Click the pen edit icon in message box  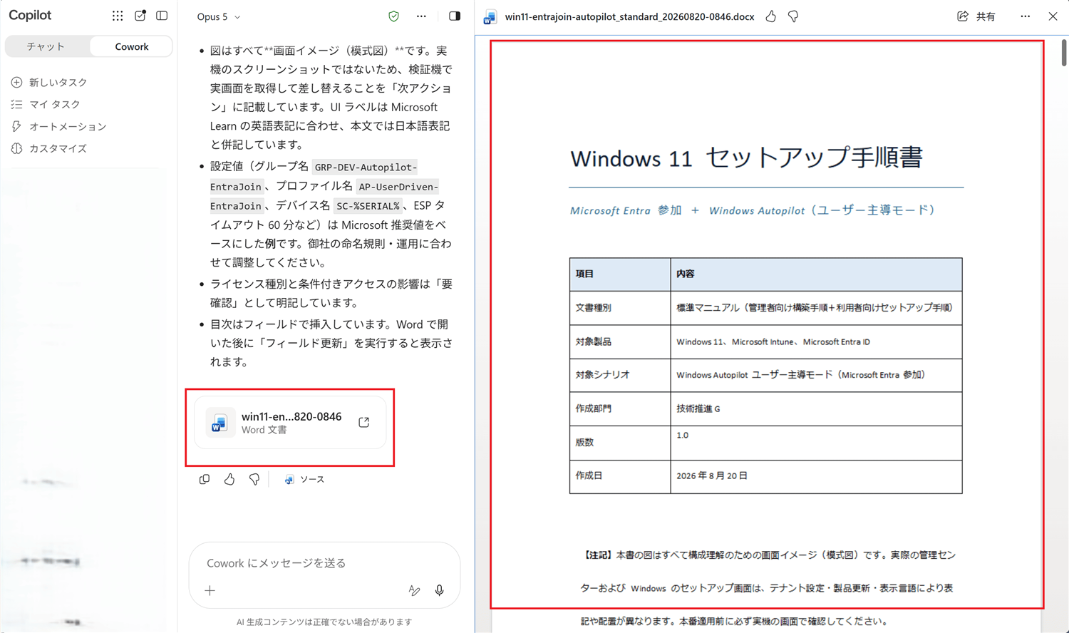pos(414,590)
